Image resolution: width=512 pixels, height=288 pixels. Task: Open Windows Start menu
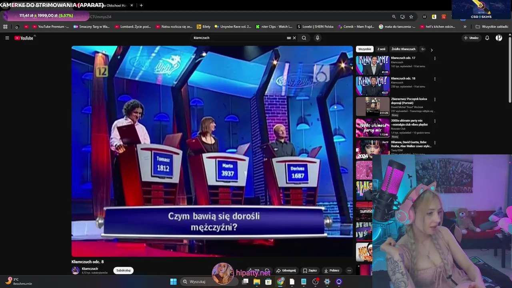coord(173,282)
